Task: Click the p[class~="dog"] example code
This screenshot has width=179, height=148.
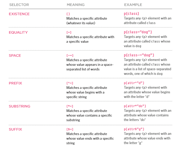Action: [139, 55]
